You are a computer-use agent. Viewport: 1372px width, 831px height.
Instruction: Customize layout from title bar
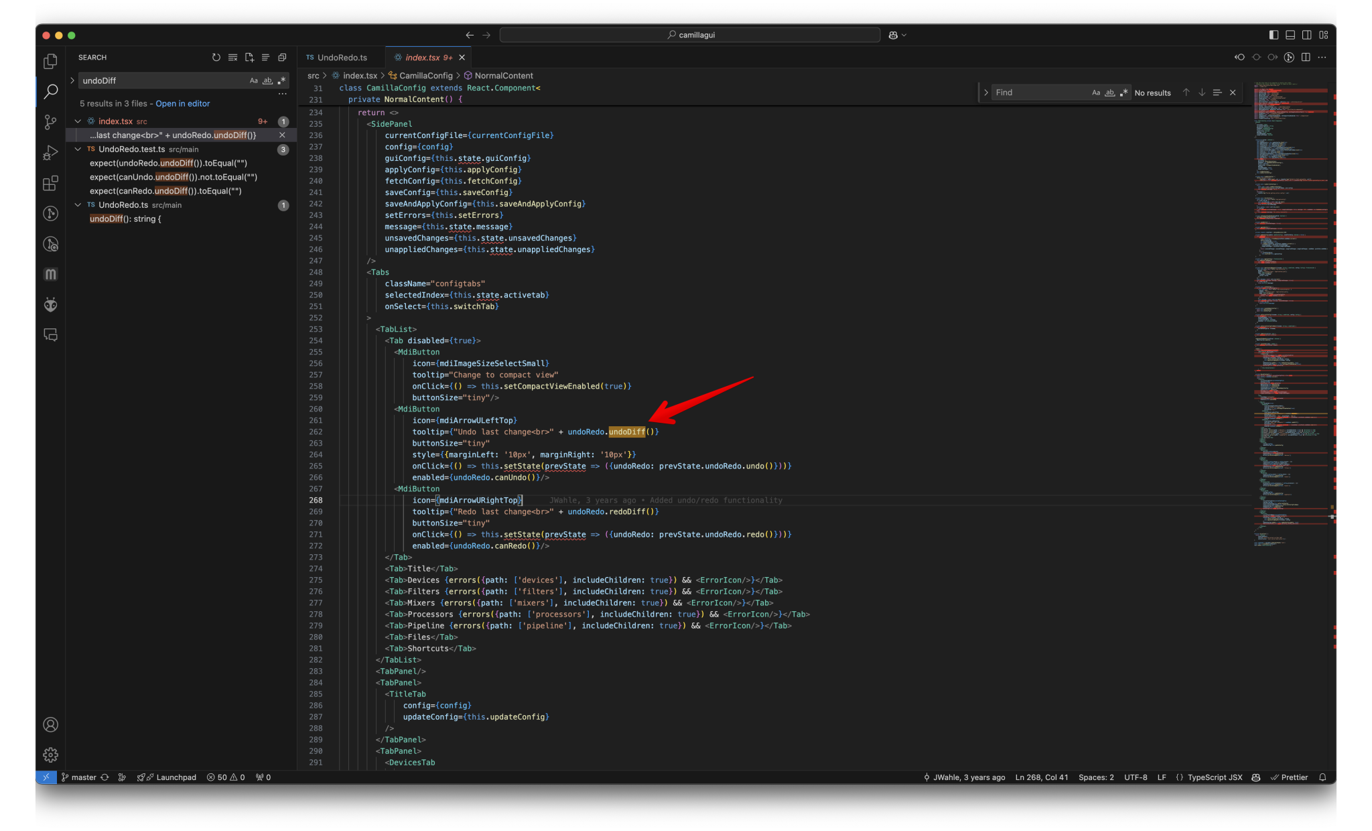[1323, 35]
